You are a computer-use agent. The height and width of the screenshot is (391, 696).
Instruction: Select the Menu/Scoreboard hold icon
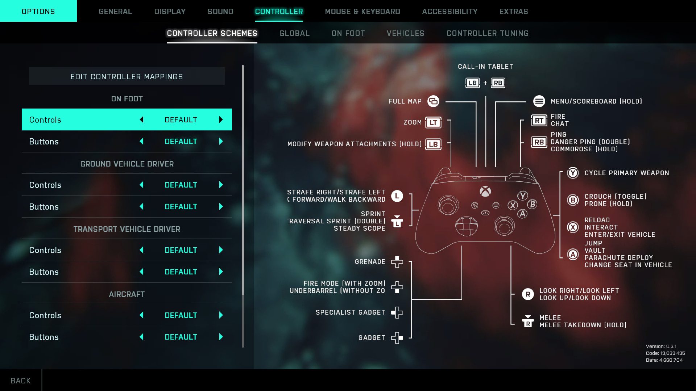click(x=539, y=101)
